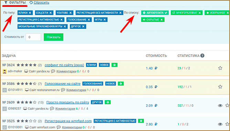The image size is (230, 131).
Task: Click the green autopay icon on task 3525
Action: point(141,121)
